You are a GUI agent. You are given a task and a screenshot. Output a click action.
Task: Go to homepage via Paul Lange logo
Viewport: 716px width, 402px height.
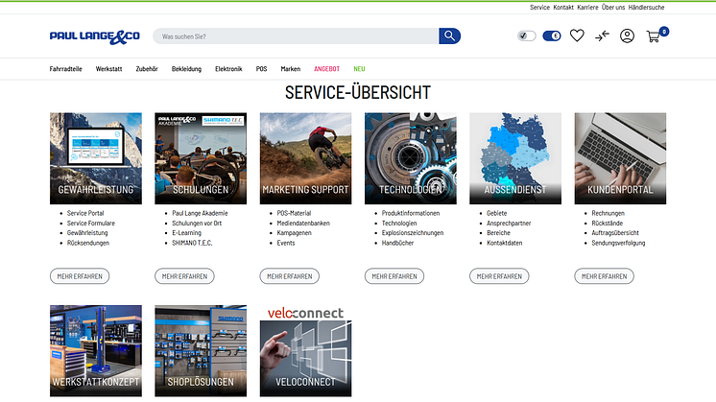(94, 36)
